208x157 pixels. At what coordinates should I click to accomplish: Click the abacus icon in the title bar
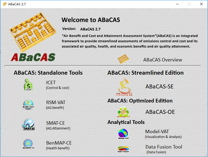(x=5, y=4)
